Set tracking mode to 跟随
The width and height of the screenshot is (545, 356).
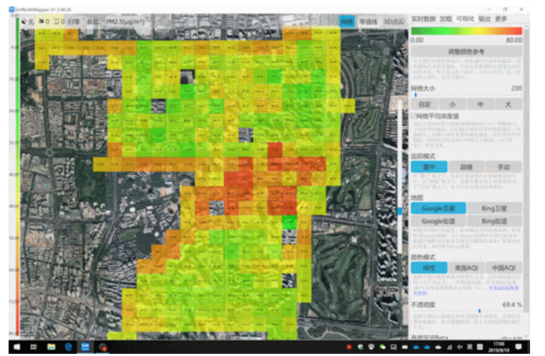coord(466,167)
